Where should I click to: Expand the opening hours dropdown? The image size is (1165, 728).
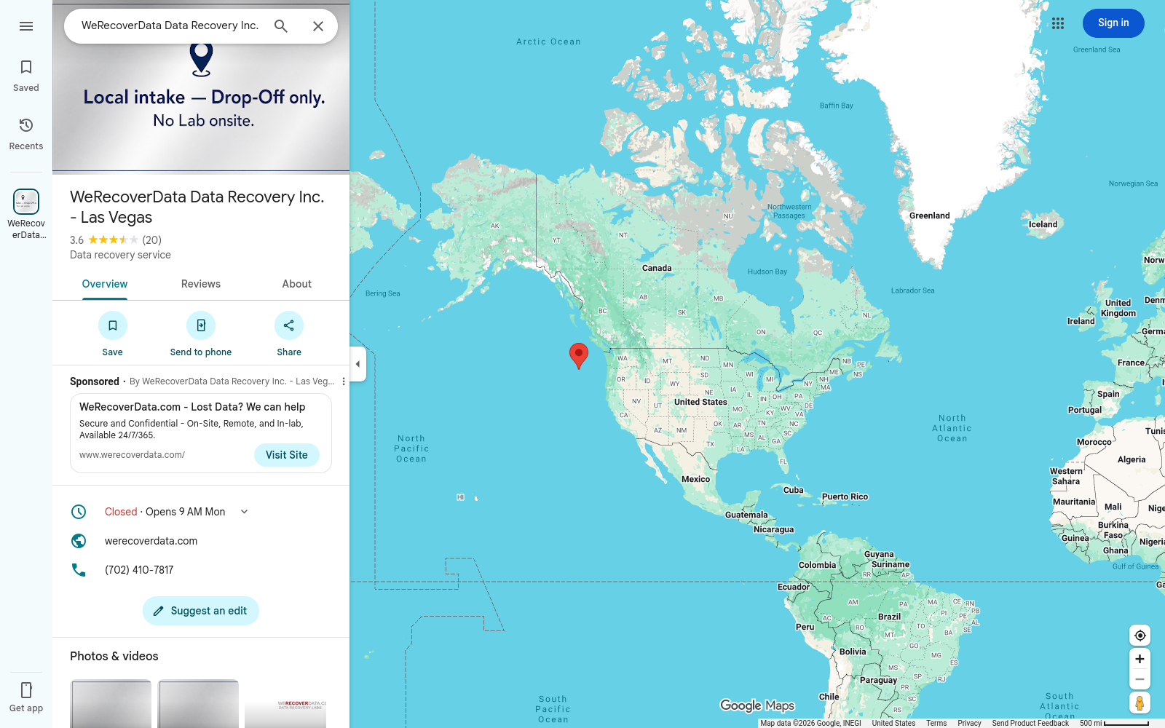coord(245,512)
